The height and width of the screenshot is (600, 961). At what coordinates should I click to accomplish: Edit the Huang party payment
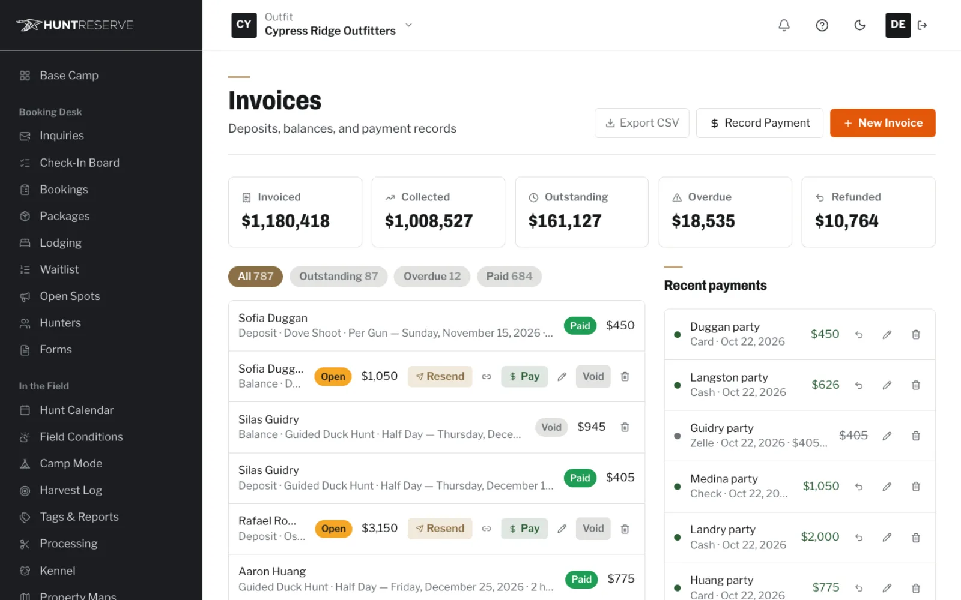887,588
